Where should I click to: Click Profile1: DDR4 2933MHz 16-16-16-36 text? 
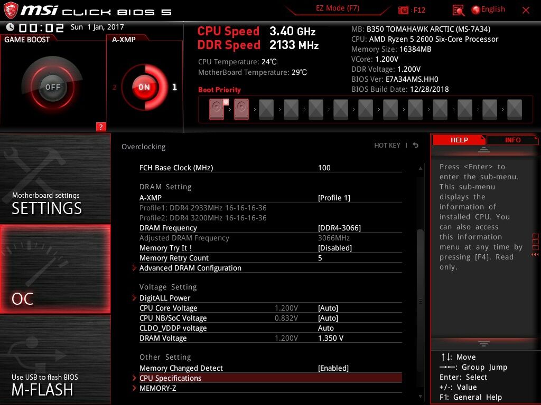203,208
